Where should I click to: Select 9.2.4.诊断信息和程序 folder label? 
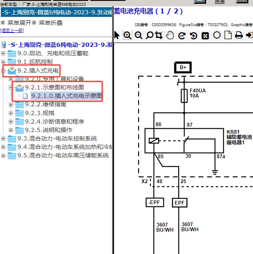(54, 122)
